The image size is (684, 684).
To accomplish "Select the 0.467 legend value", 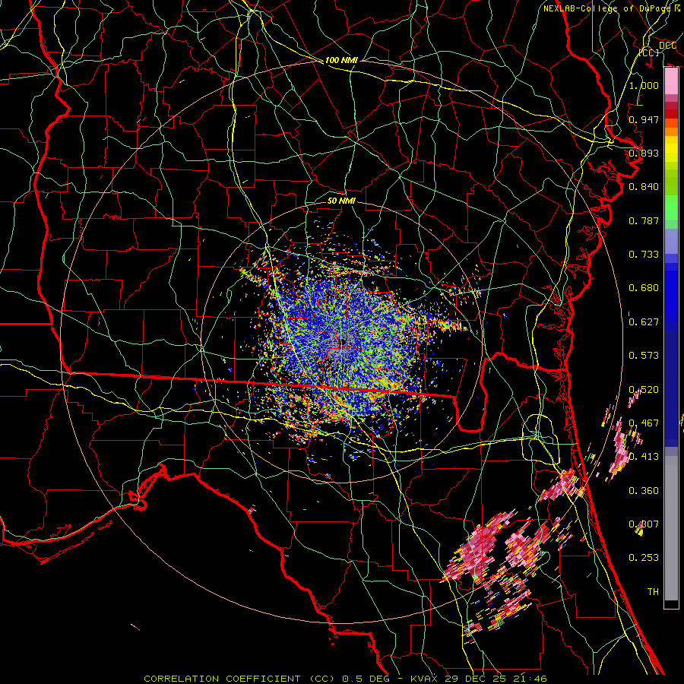I will 644,423.
